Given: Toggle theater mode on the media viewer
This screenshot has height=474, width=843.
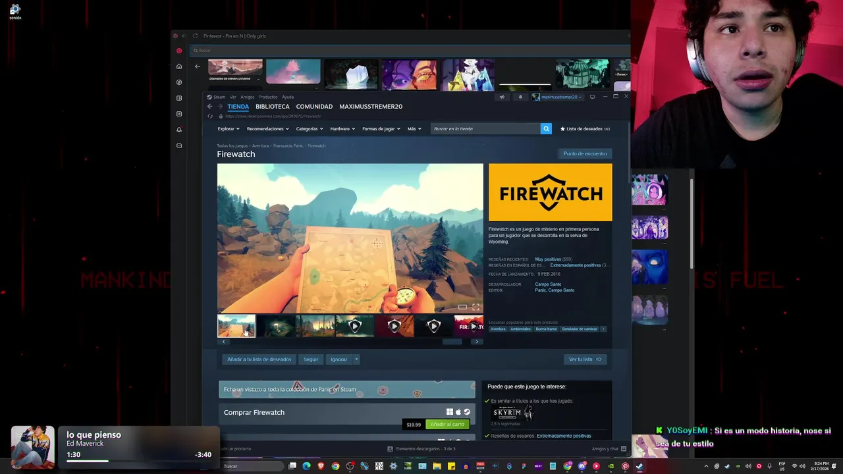Looking at the screenshot, I should point(462,307).
